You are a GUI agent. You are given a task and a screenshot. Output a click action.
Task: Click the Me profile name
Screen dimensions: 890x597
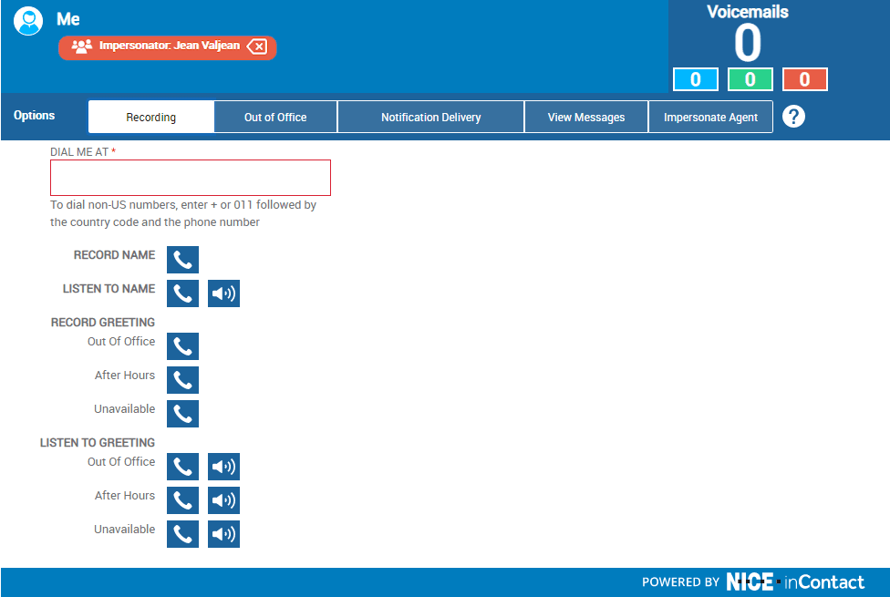click(x=68, y=19)
